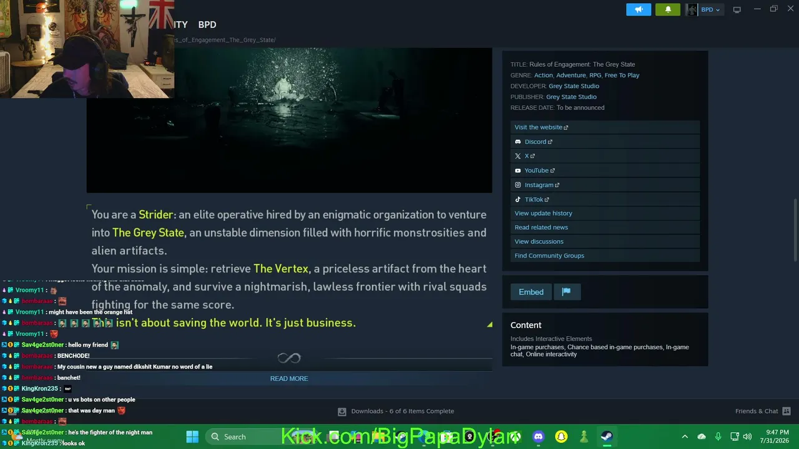Open the YouTube channel link
The height and width of the screenshot is (449, 799).
[539, 170]
